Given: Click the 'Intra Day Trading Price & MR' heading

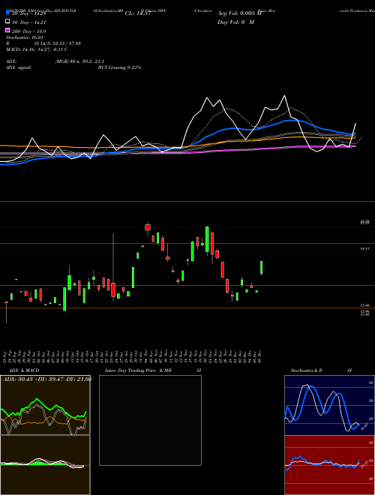Looking at the screenshot, I should 138,370.
